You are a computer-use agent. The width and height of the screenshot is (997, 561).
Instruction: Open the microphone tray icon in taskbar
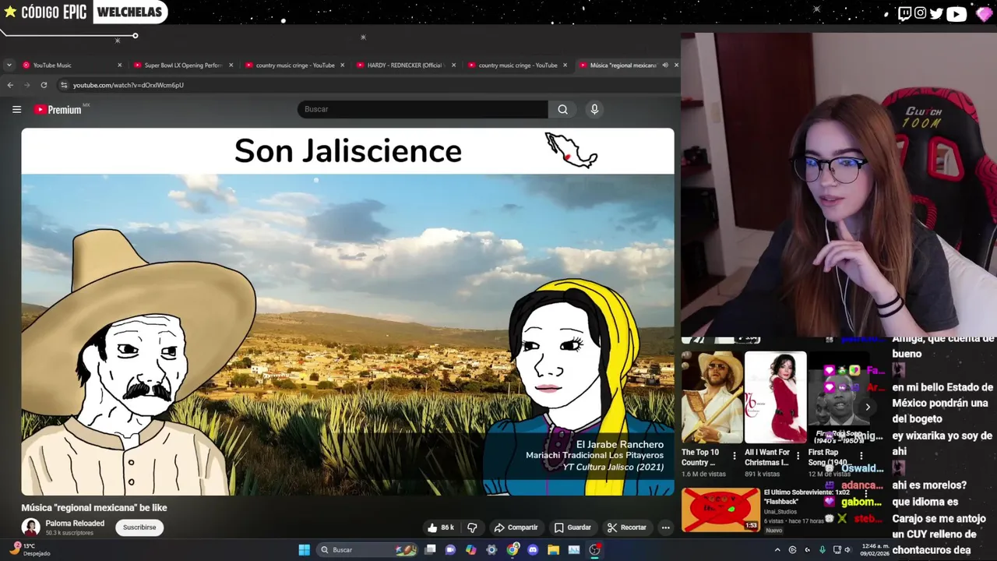click(823, 550)
